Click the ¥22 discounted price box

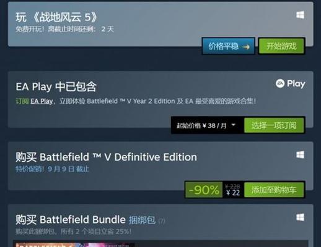[233, 190]
